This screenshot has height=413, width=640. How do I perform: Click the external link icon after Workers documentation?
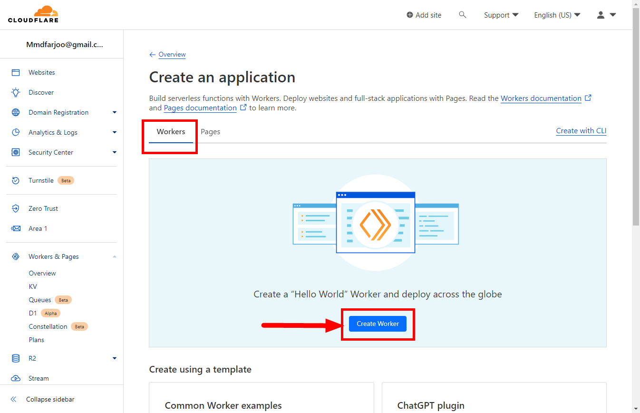[588, 98]
